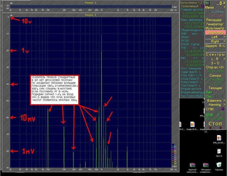Screen dimensions: 227x176
Task: Click the Генератор button
Action: 215,24
